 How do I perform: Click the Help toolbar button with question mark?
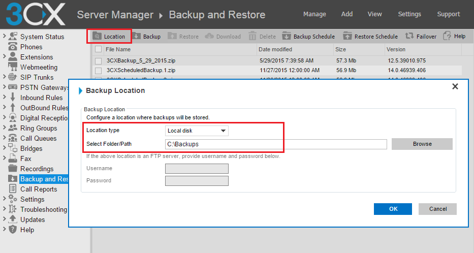pos(454,36)
